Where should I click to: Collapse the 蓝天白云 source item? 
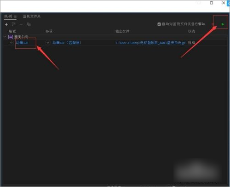(5, 37)
